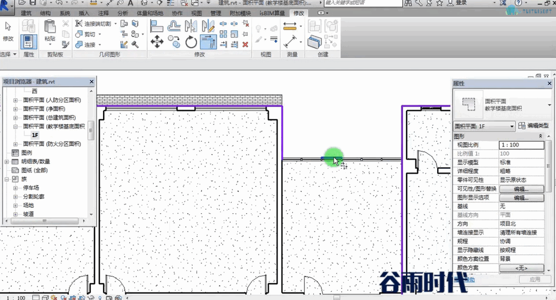The width and height of the screenshot is (556, 300).
Task: Open the 面积平面: 1F view dropdown
Action: click(x=484, y=126)
